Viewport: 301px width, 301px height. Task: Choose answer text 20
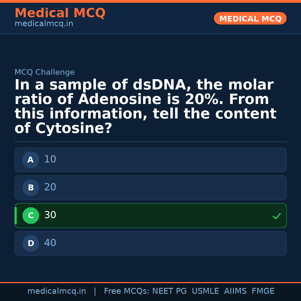(50, 187)
